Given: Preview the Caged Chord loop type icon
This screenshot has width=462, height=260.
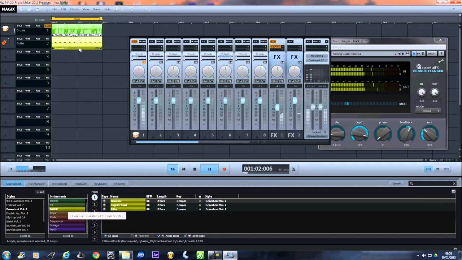Looking at the screenshot, I should point(105,205).
